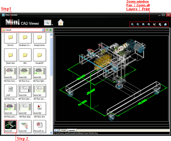Click the go up one folder icon
The image size is (171, 141).
pos(47,30)
